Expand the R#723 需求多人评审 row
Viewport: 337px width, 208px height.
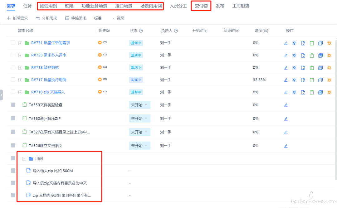[20, 56]
